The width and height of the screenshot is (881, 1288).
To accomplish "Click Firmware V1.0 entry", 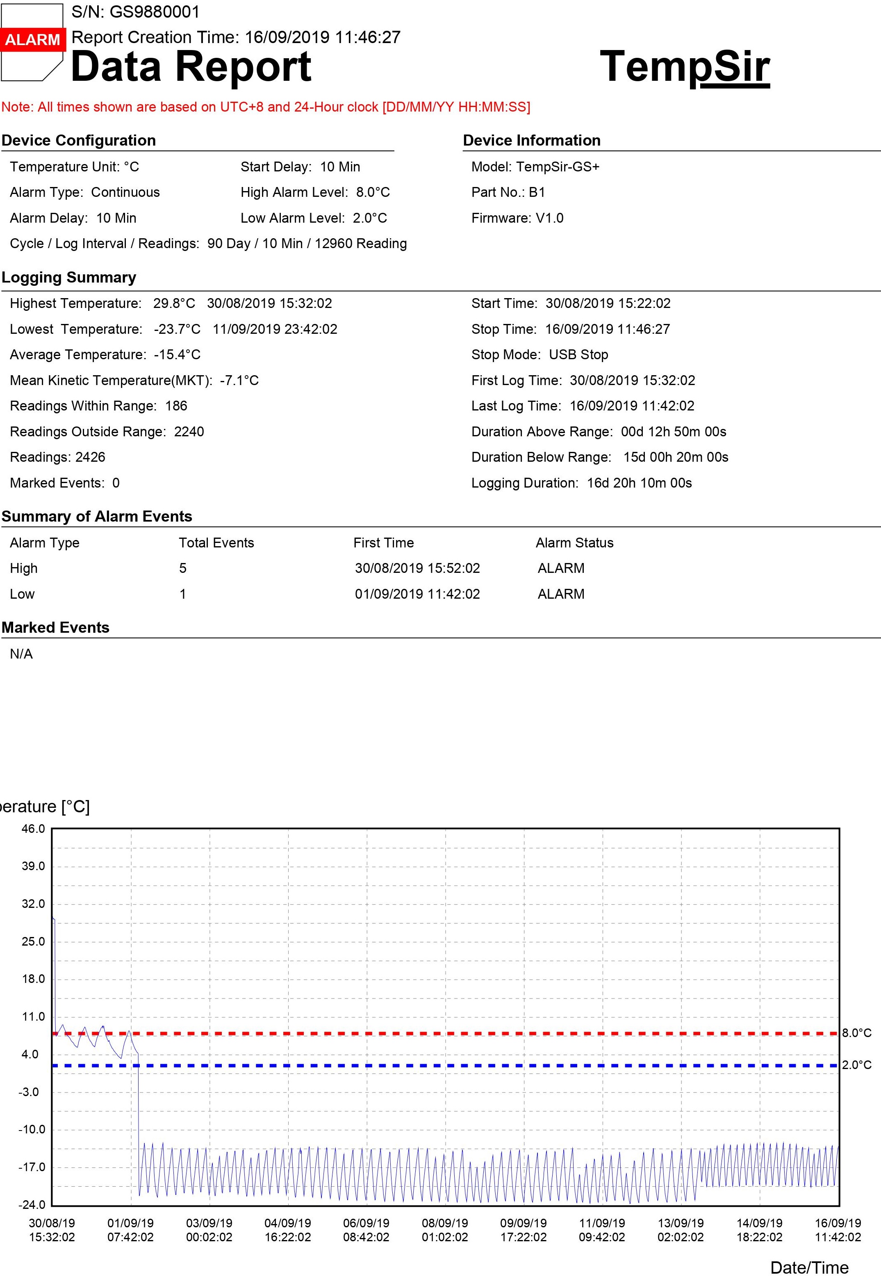I will click(517, 218).
